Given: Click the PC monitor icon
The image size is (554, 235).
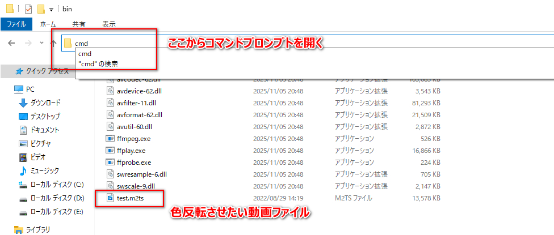Looking at the screenshot, I should point(19,89).
